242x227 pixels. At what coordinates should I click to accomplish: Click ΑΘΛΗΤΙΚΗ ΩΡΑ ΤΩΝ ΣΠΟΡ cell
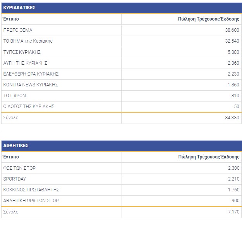point(31,201)
